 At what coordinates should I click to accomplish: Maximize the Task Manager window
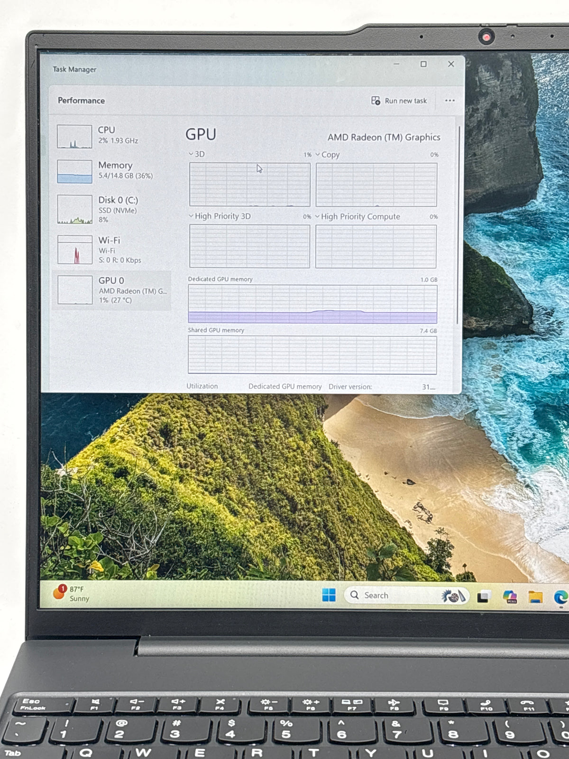423,64
